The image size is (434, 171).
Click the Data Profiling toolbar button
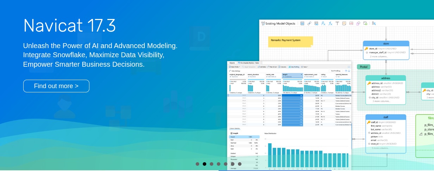pos(294,66)
